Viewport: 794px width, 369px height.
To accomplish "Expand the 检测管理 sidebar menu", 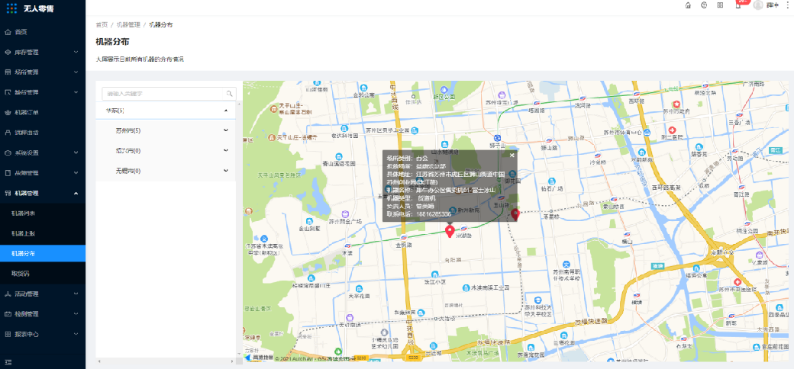I will pyautogui.click(x=43, y=314).
